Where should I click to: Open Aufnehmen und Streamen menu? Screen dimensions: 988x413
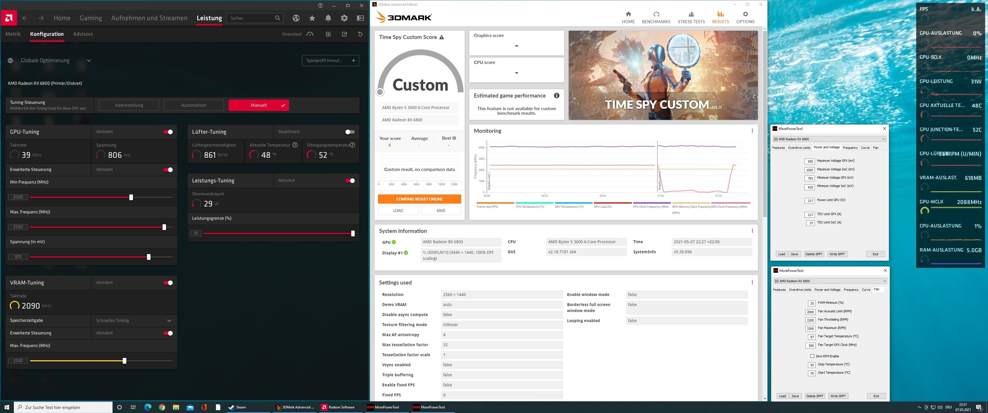(149, 18)
